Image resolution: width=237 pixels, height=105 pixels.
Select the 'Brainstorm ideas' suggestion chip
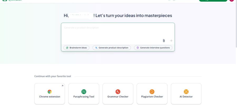76,48
